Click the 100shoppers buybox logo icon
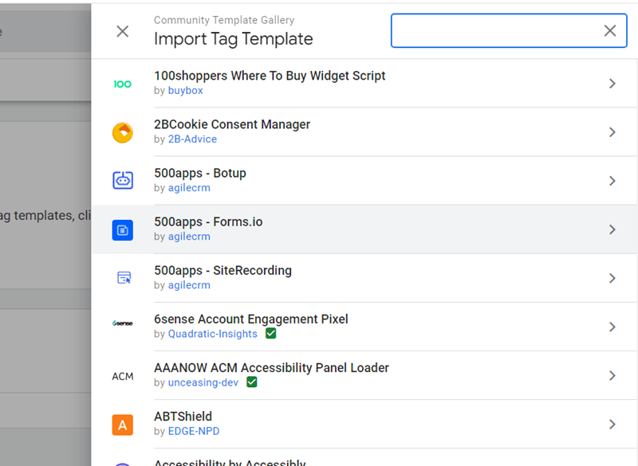 coord(123,83)
